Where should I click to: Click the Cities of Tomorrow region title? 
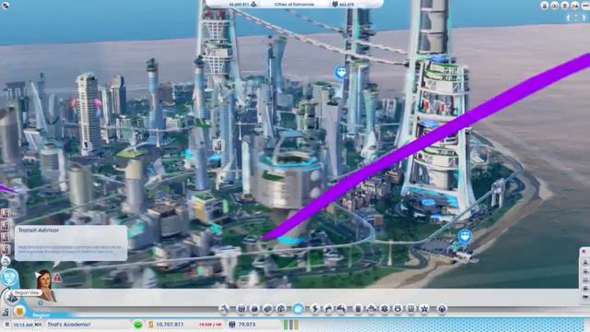[294, 4]
